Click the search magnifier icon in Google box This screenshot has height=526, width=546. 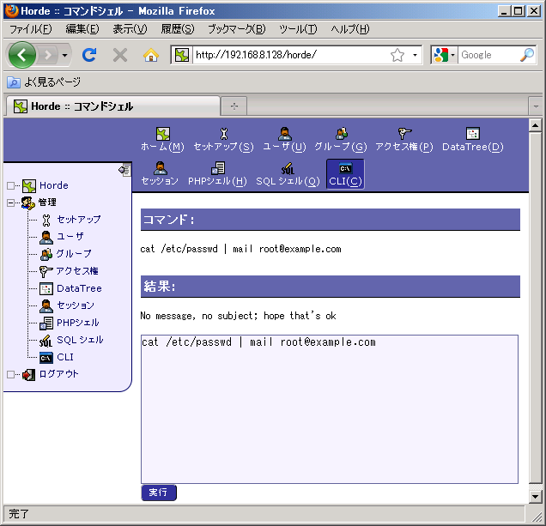[x=527, y=55]
